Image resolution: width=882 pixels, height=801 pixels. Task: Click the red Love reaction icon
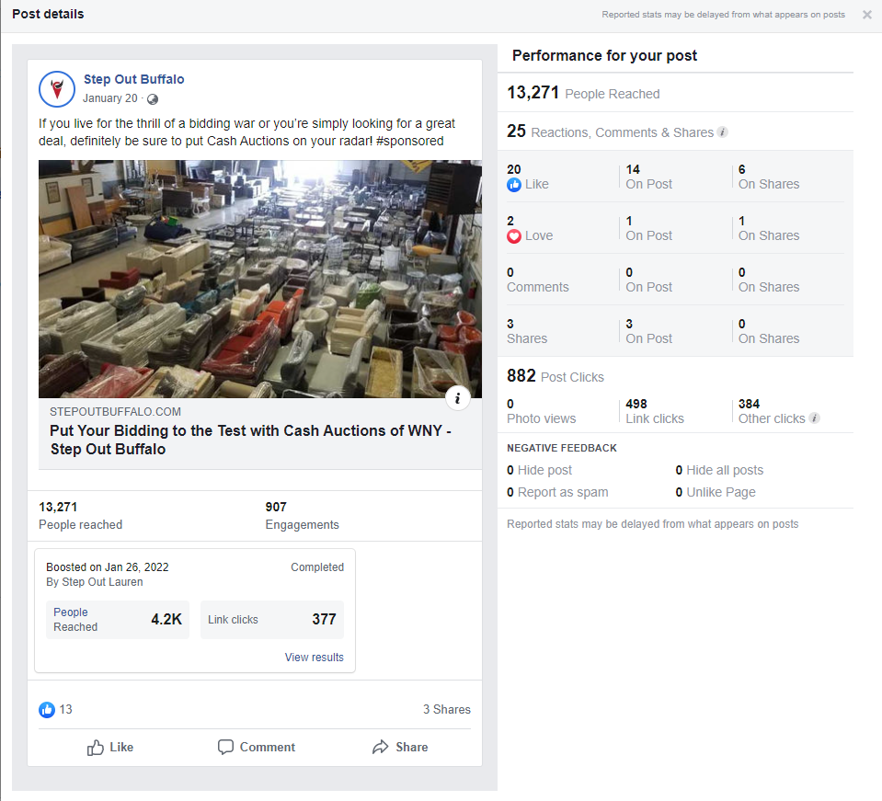(514, 236)
